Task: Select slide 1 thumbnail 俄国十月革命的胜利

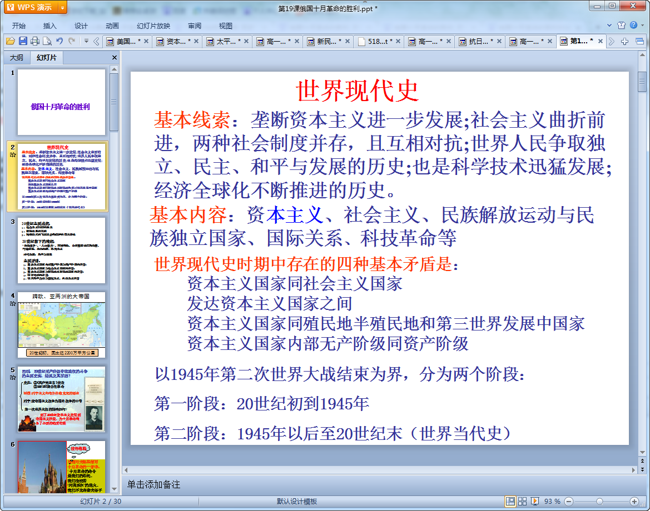Action: click(61, 102)
